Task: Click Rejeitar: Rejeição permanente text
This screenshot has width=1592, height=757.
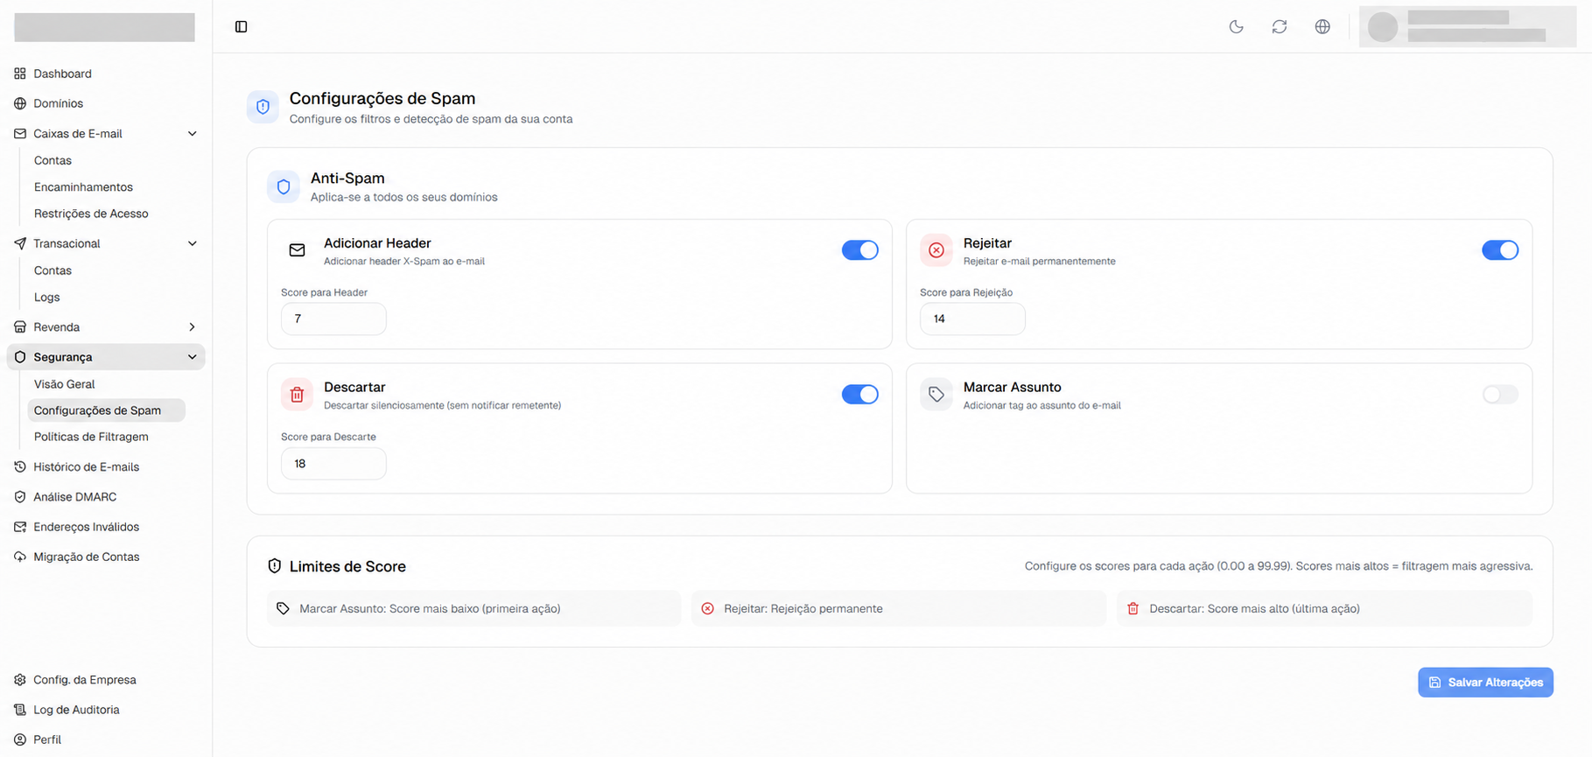Action: coord(803,609)
